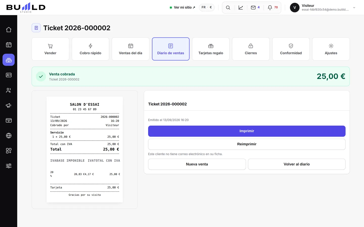
Task: Click Volver al diario button
Action: pyautogui.click(x=297, y=164)
